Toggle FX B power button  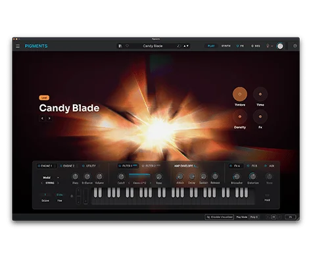tap(248, 166)
